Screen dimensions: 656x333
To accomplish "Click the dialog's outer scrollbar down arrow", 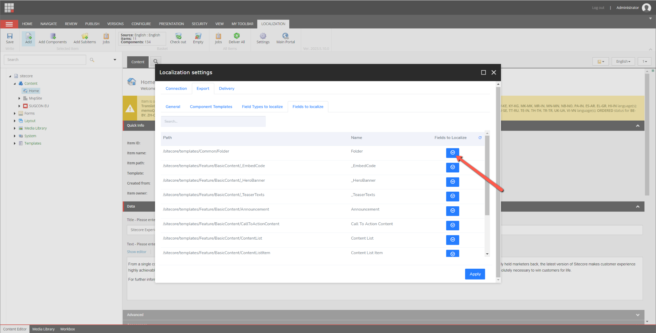I will (x=498, y=280).
